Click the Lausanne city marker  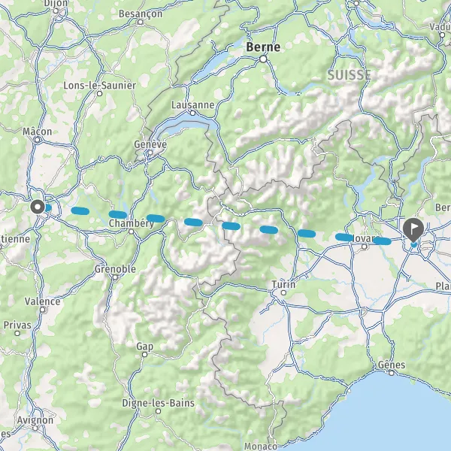[193, 113]
